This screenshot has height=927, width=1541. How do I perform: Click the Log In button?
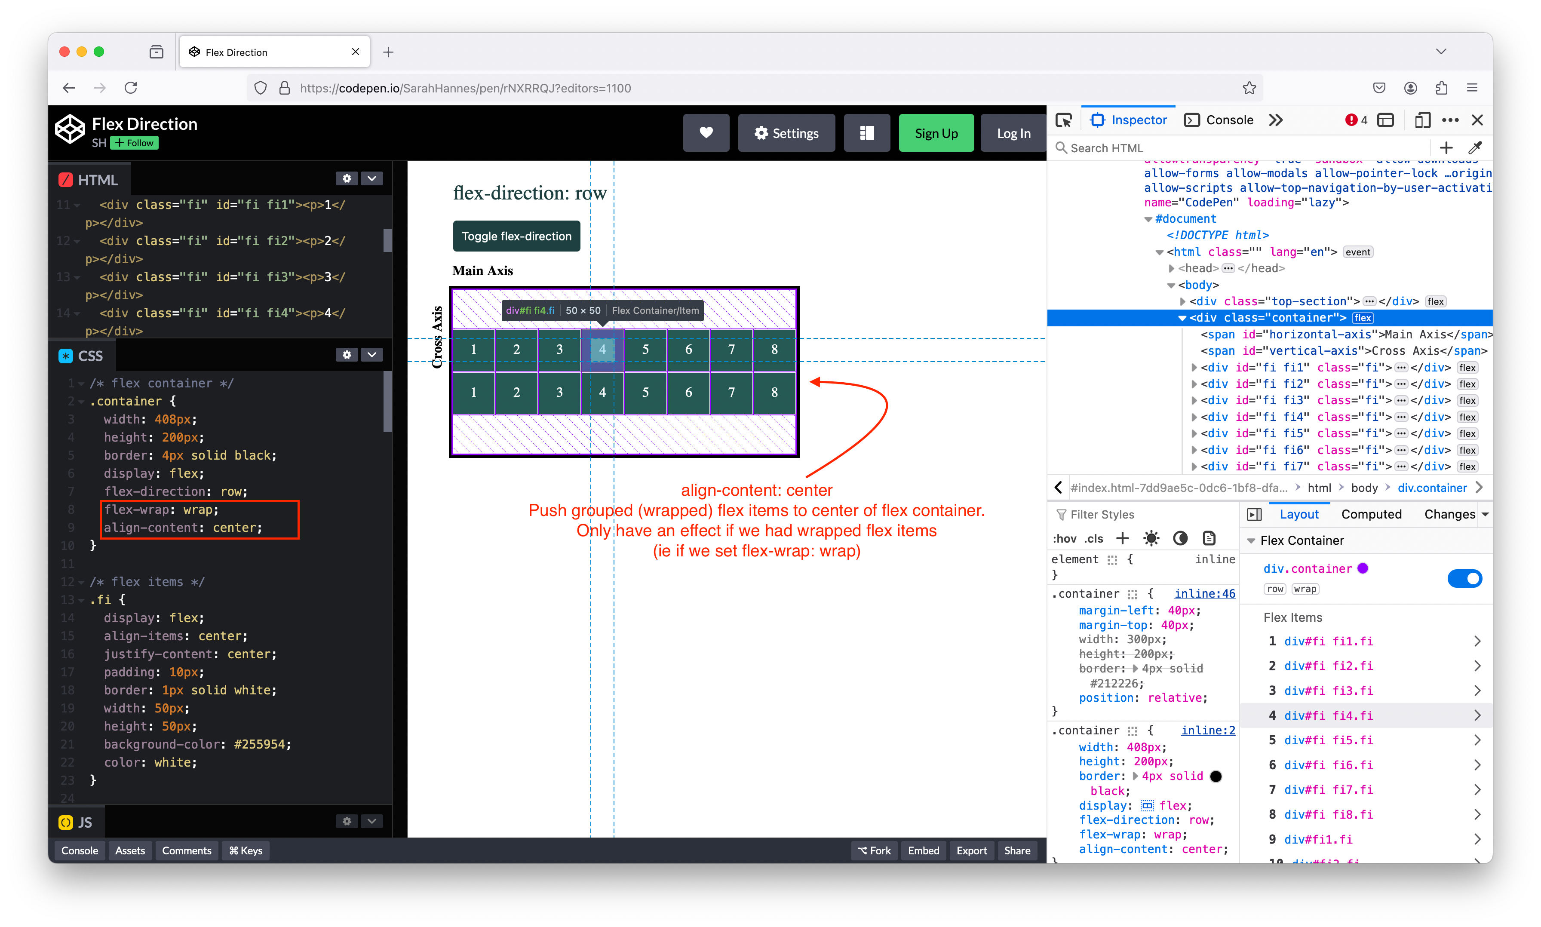(1013, 133)
